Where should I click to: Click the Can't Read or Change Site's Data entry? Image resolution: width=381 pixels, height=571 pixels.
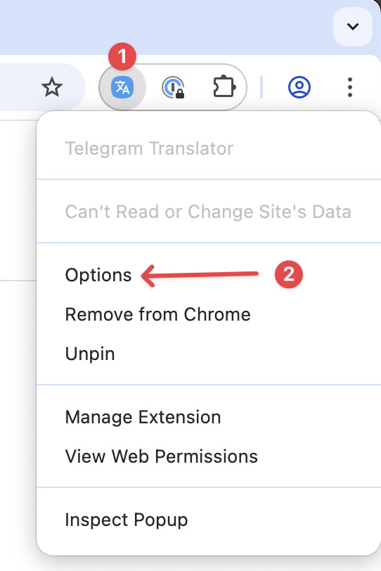tap(208, 212)
